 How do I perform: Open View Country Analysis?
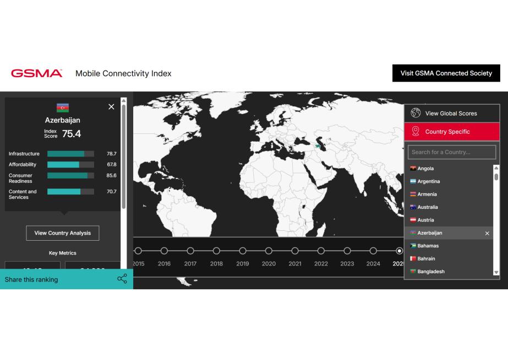click(63, 233)
